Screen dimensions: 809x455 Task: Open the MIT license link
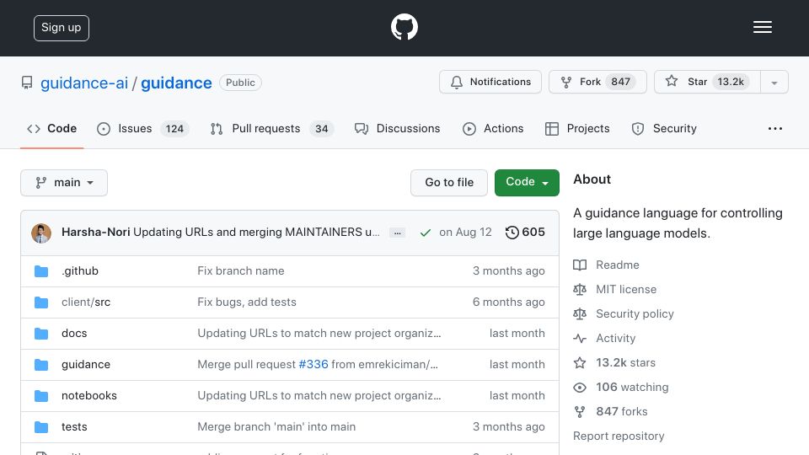click(x=615, y=289)
